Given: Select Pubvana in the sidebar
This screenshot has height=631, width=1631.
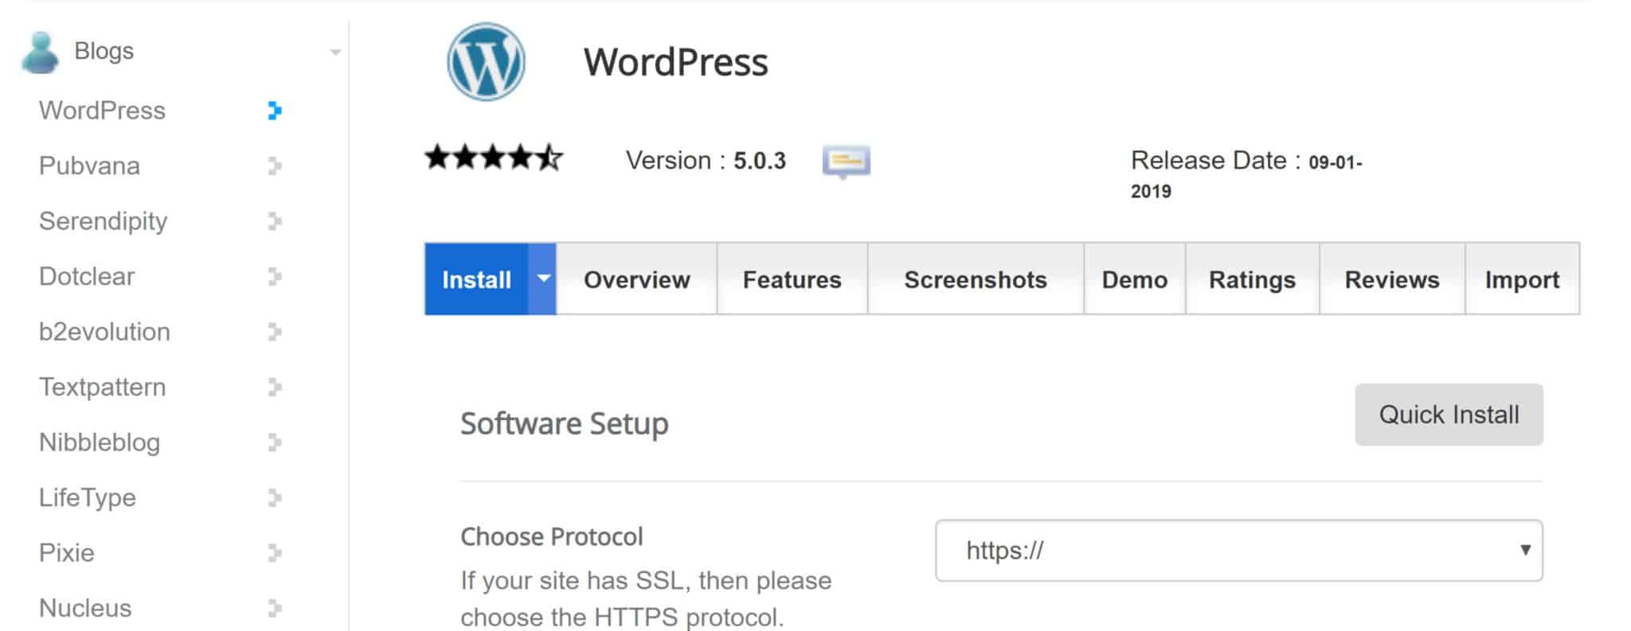Looking at the screenshot, I should pyautogui.click(x=89, y=166).
